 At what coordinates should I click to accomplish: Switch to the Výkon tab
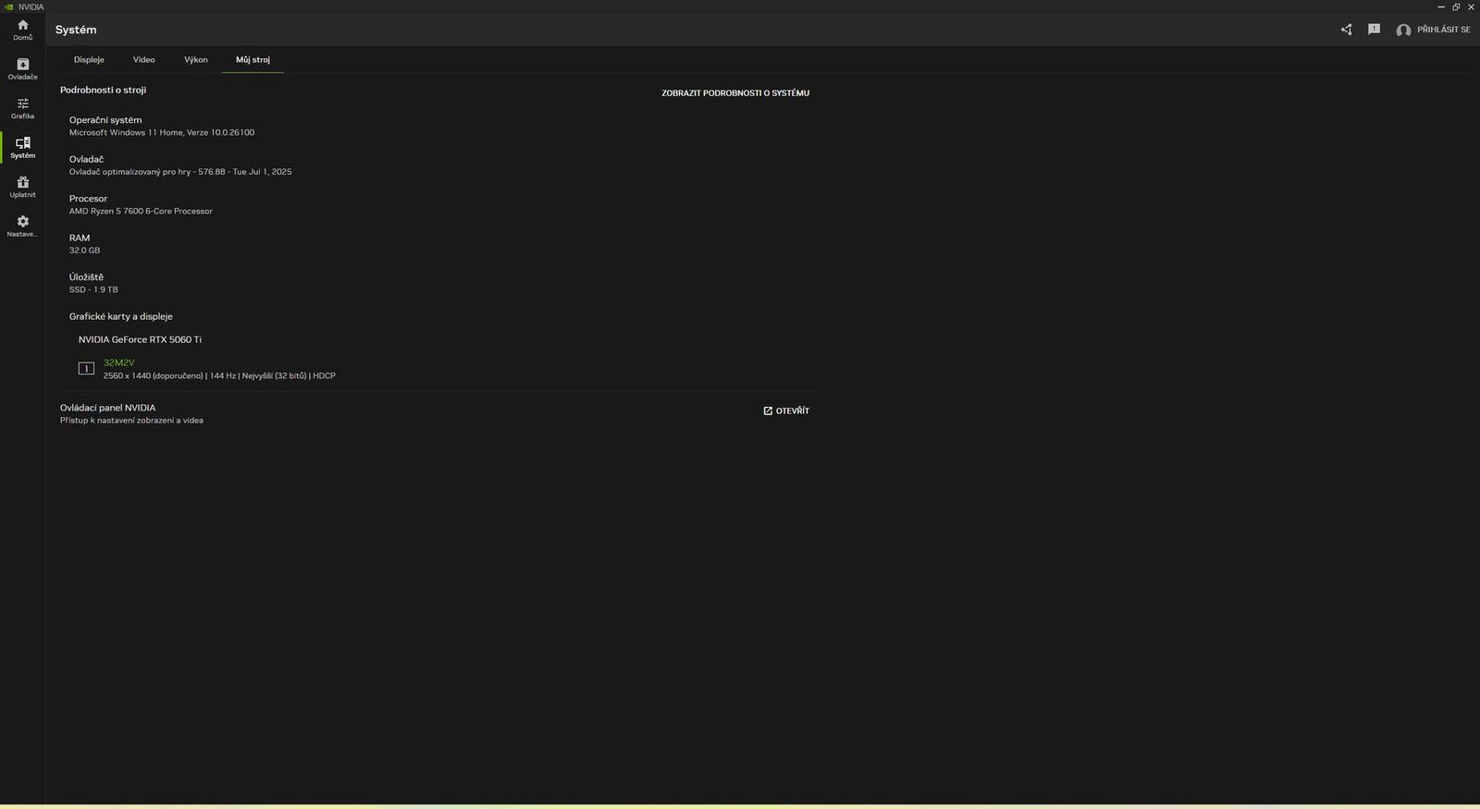(196, 59)
